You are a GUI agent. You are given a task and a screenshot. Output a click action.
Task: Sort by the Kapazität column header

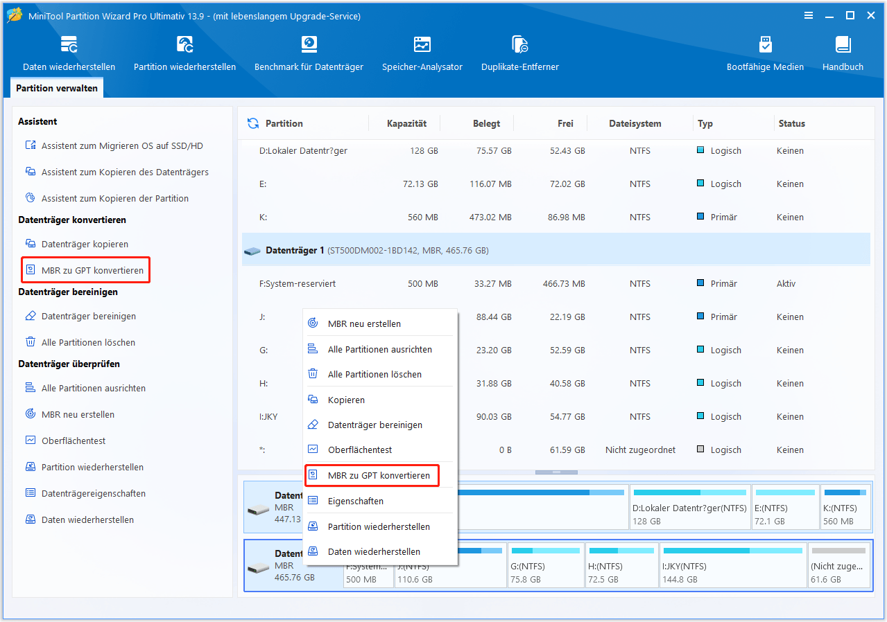[x=406, y=124]
